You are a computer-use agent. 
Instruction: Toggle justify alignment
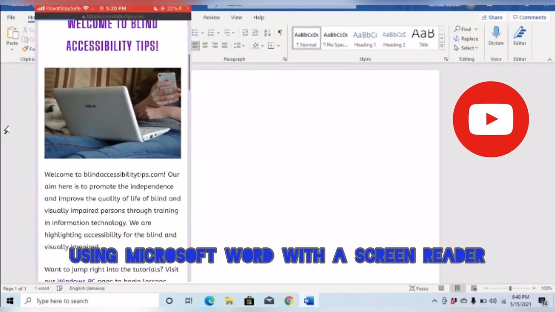225,45
